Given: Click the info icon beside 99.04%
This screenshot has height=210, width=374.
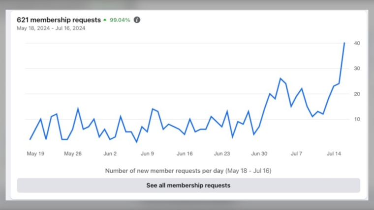Looking at the screenshot, I should pyautogui.click(x=137, y=20).
